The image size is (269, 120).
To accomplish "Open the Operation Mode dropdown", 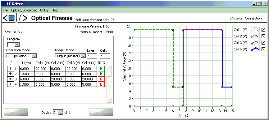I will click(34, 56).
